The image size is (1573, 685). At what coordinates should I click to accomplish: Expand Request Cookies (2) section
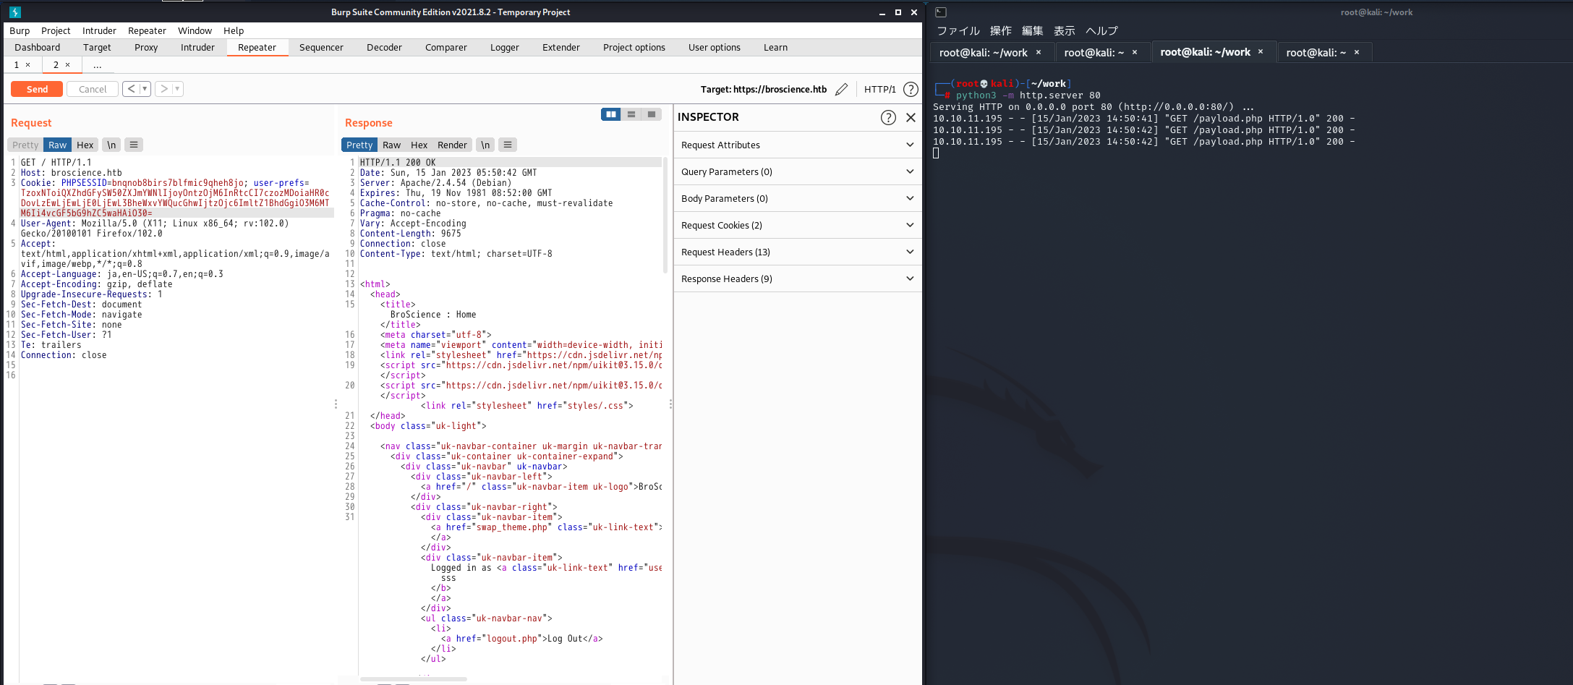click(798, 225)
